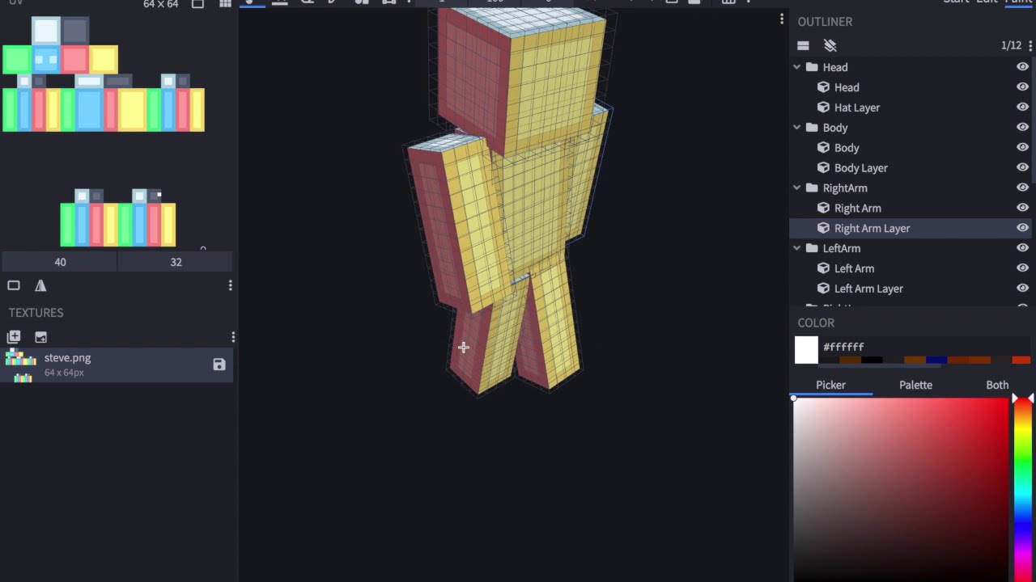
Task: Click the steve.png texture thumbnail
Action: pyautogui.click(x=21, y=365)
